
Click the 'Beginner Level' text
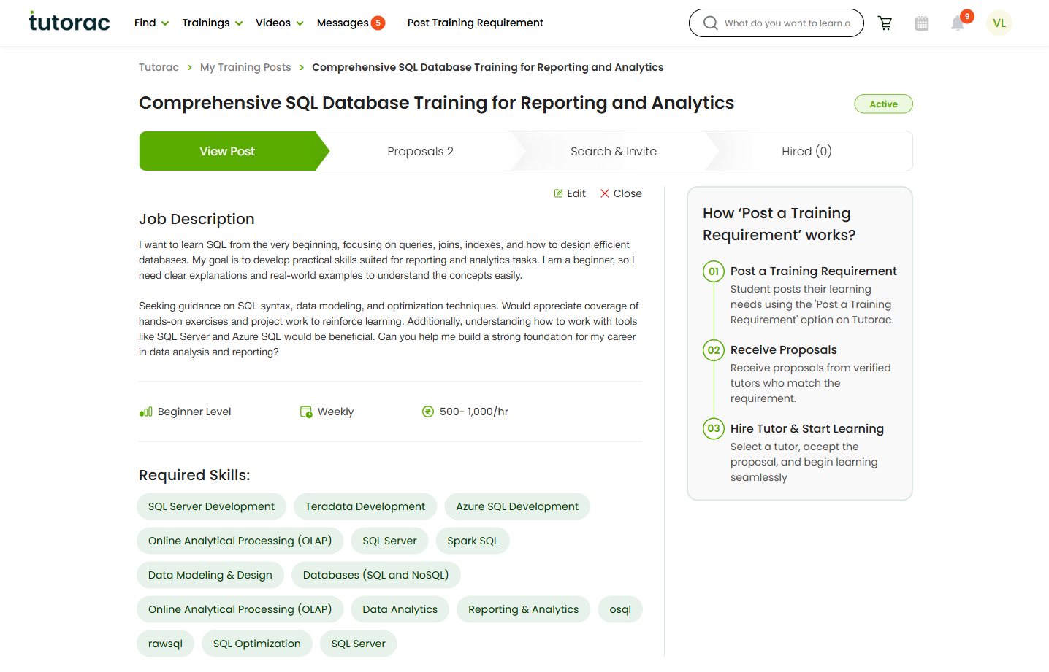[194, 412]
